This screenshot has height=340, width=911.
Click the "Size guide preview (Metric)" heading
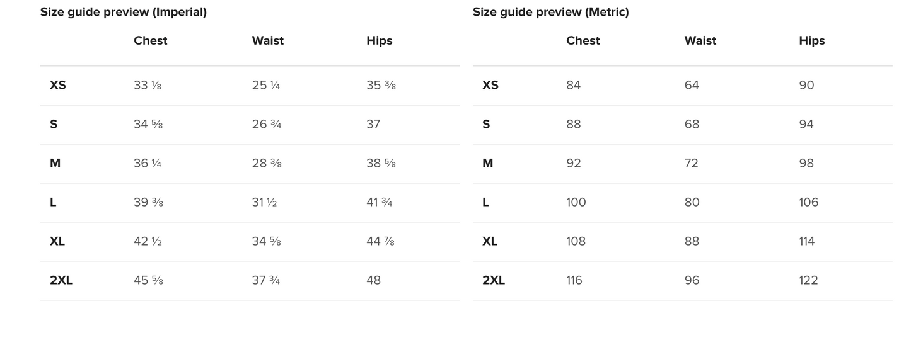[x=550, y=12]
